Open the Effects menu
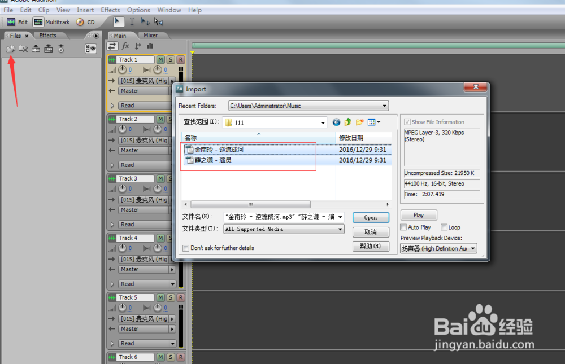 [110, 10]
